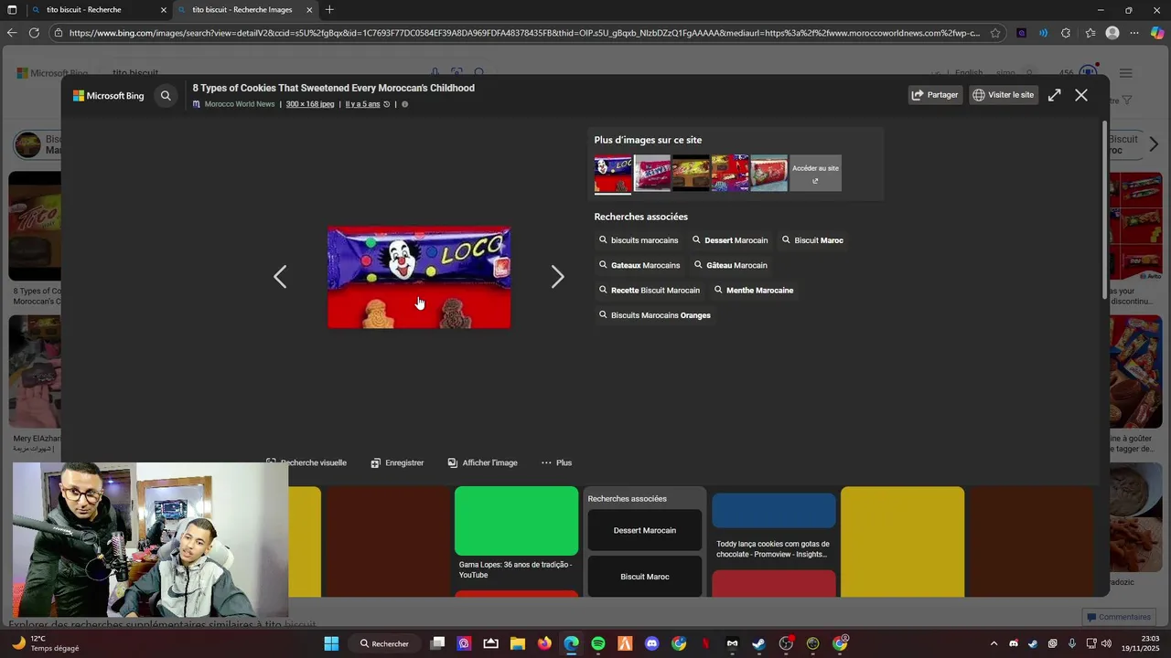
Task: Search related term Gateaux Marocains
Action: click(639, 265)
